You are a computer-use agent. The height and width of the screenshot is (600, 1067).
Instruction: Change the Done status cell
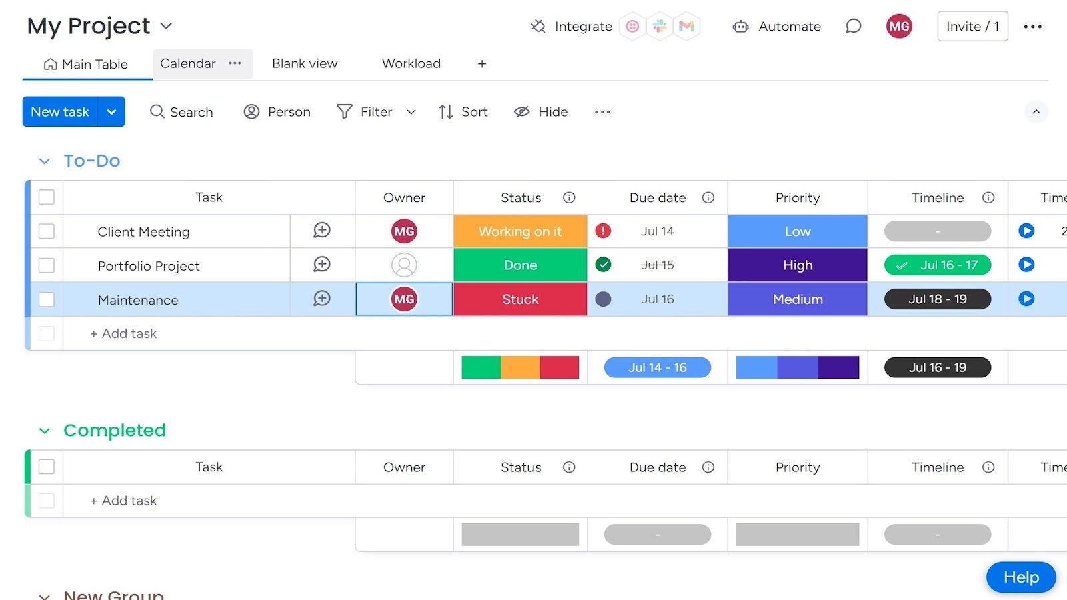click(x=520, y=265)
